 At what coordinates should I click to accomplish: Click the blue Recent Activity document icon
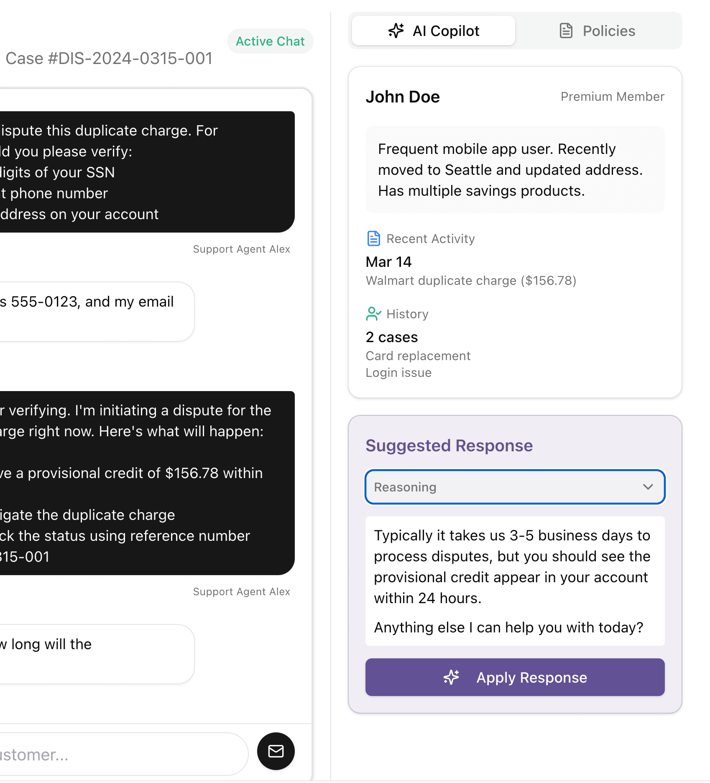pos(373,238)
